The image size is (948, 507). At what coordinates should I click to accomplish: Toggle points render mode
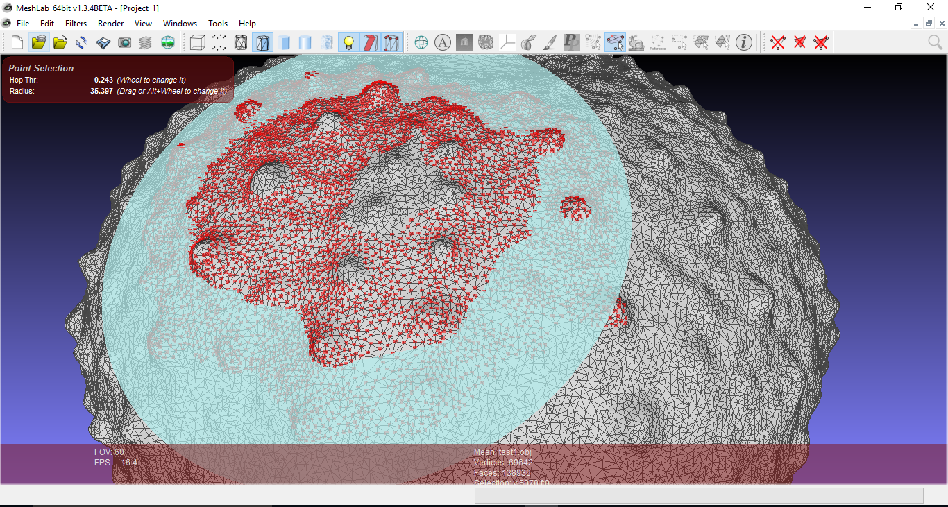pyautogui.click(x=219, y=42)
